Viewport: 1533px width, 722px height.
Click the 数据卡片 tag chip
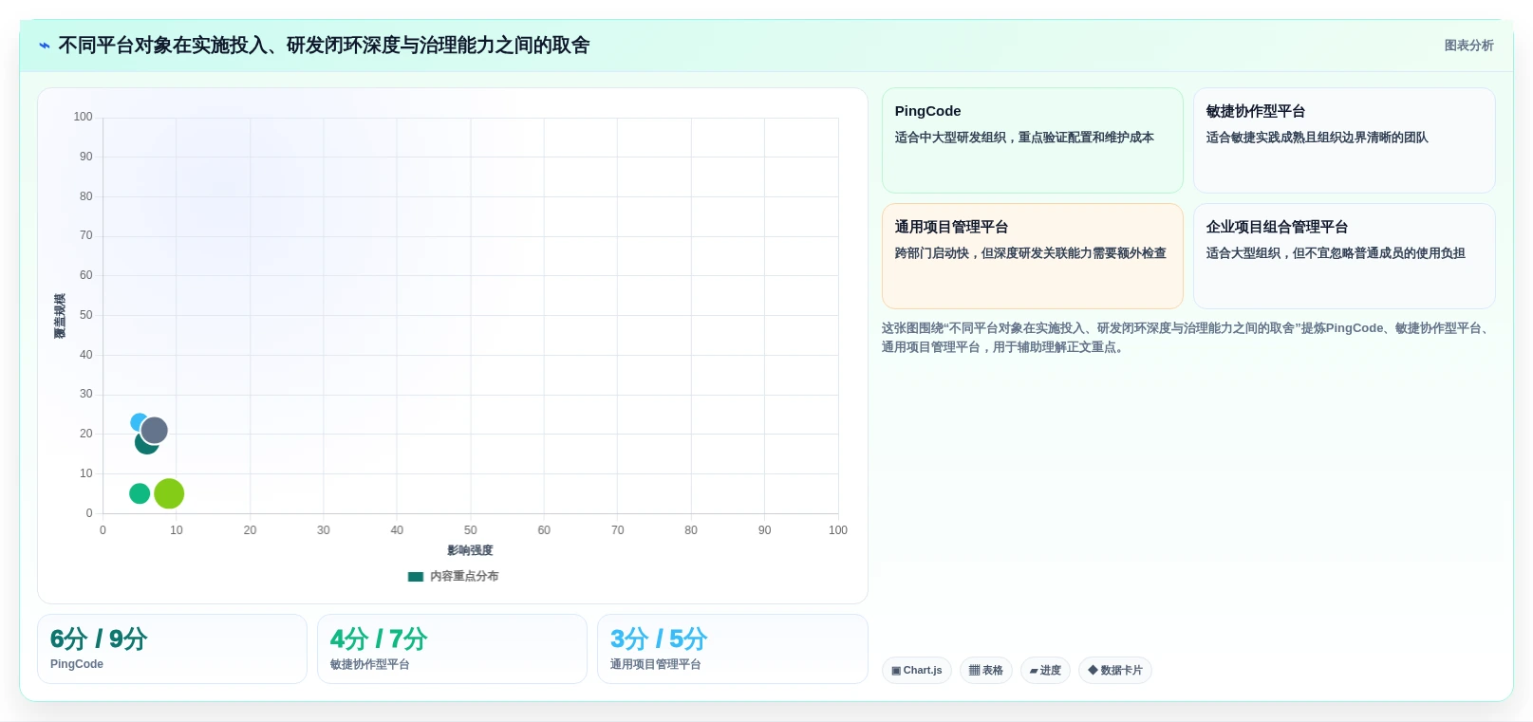click(1115, 670)
